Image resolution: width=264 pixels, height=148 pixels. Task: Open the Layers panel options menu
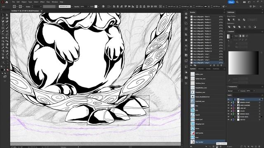262,95
